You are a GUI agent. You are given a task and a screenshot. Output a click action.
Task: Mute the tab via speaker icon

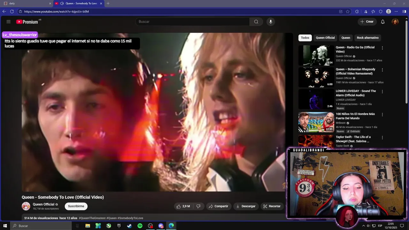coord(62,4)
